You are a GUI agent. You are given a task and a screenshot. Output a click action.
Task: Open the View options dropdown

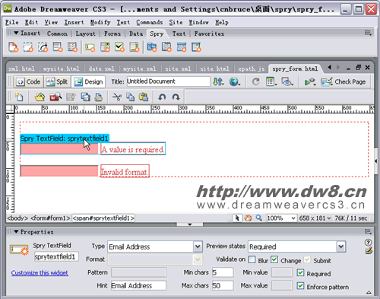pyautogui.click(x=271, y=81)
